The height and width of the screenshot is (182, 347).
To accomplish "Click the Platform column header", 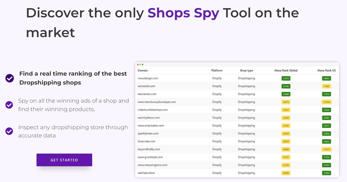I will click(217, 70).
